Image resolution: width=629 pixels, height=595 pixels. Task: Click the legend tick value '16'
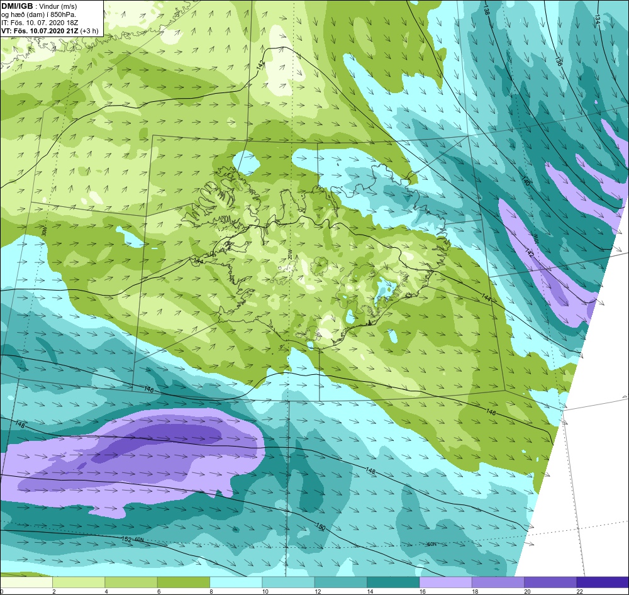[x=423, y=591]
